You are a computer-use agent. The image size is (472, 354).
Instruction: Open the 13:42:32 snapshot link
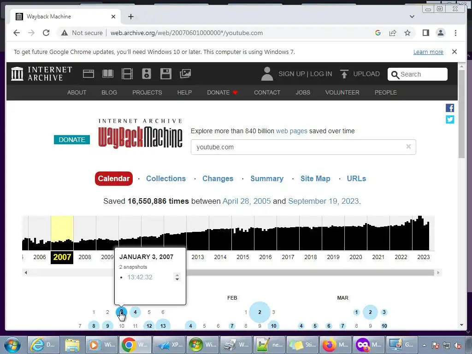140,277
